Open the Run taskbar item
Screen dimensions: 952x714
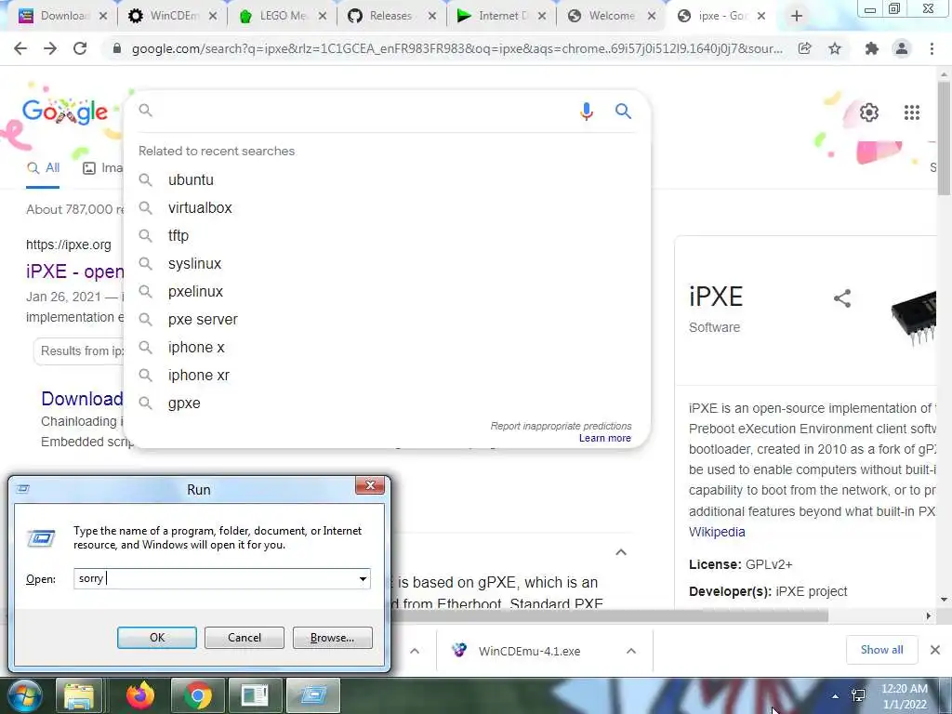pyautogui.click(x=313, y=695)
